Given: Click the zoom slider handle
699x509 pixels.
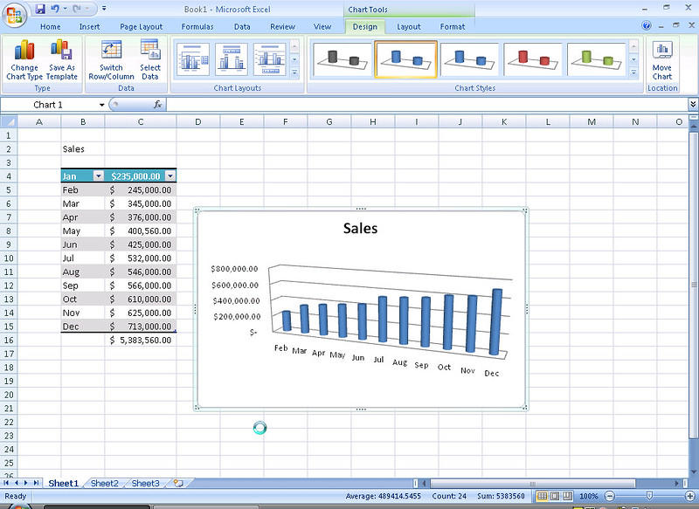Looking at the screenshot, I should [x=647, y=496].
